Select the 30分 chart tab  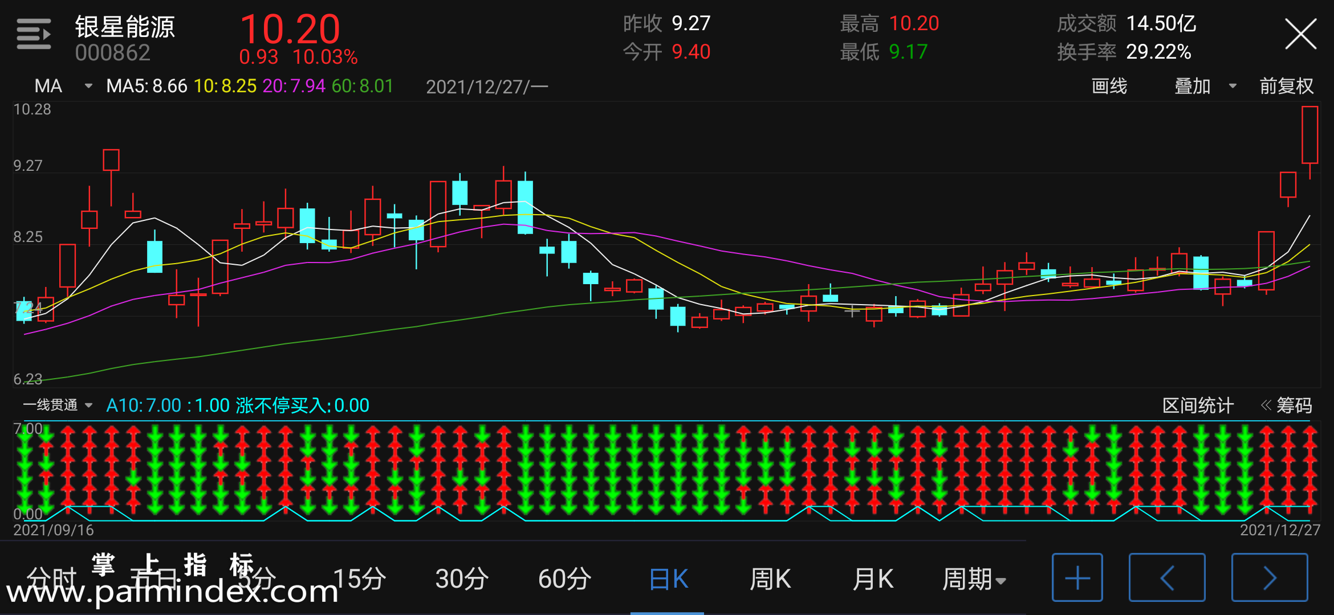point(462,579)
